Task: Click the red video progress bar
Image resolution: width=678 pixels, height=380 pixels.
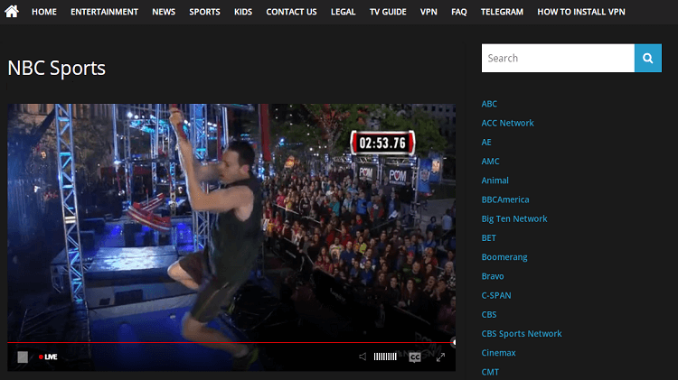Action: click(231, 342)
